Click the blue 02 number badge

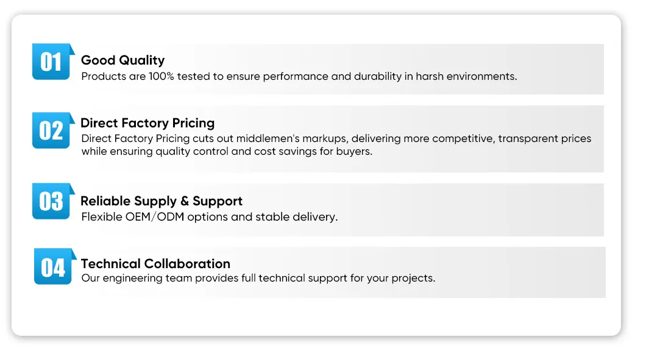tap(51, 130)
